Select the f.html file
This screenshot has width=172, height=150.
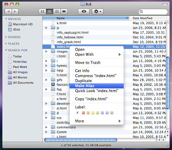tap(61, 94)
